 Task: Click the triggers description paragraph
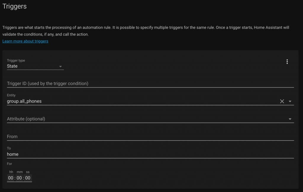click(x=146, y=31)
